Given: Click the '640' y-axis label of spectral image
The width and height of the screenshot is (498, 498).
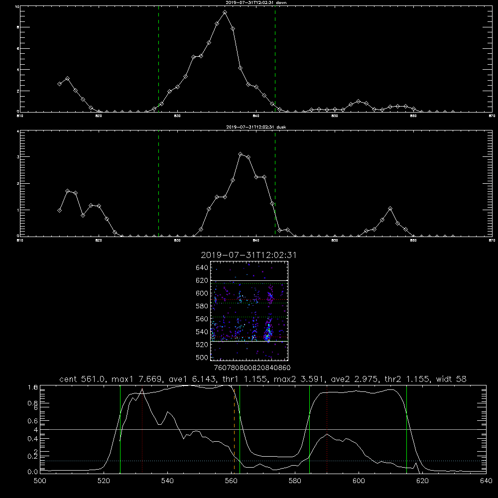Looking at the screenshot, I should tap(202, 268).
